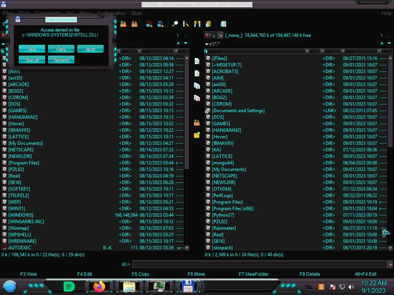Click the command line input field
Image resolution: width=394 pixels, height=295 pixels.
[x=260, y=264]
